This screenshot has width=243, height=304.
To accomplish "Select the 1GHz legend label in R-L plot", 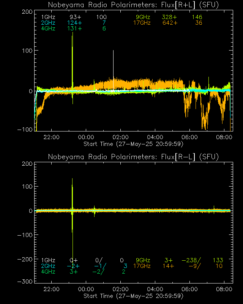I will pos(48,260).
